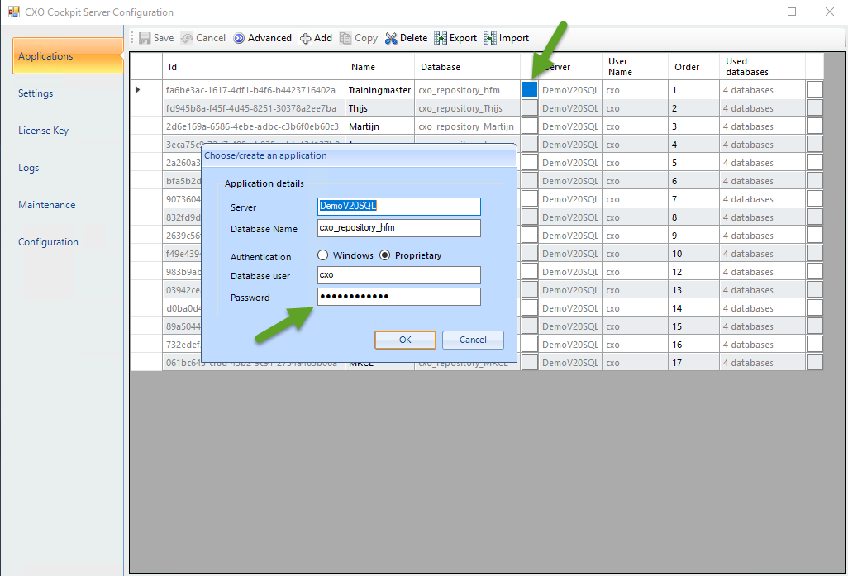This screenshot has height=576, width=848.
Task: Copy the selected application
Action: coord(359,38)
